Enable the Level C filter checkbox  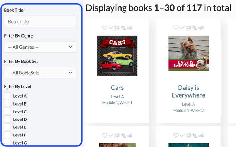(7, 112)
